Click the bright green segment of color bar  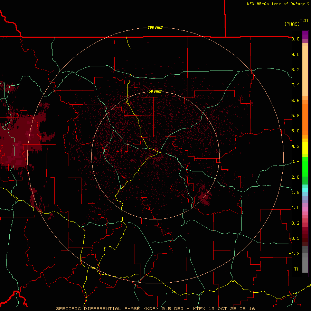[x=305, y=167]
